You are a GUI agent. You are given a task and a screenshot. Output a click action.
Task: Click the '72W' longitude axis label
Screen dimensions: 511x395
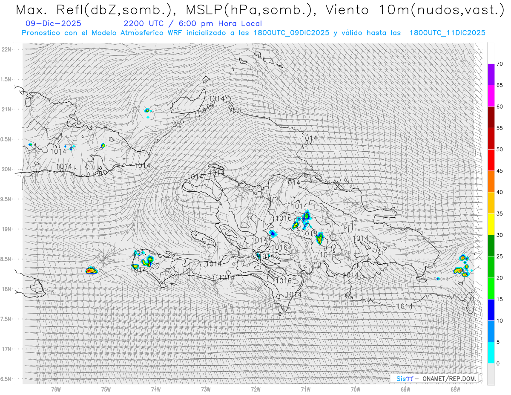pyautogui.click(x=255, y=389)
